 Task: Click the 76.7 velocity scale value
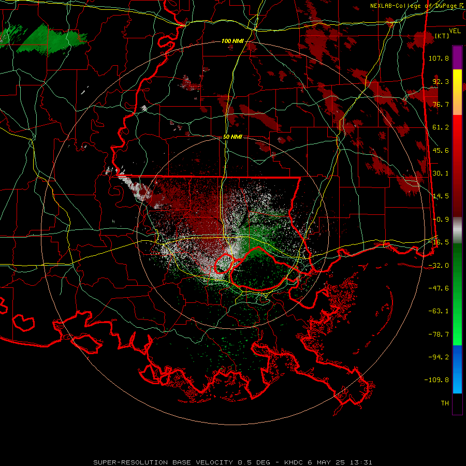[x=441, y=104]
